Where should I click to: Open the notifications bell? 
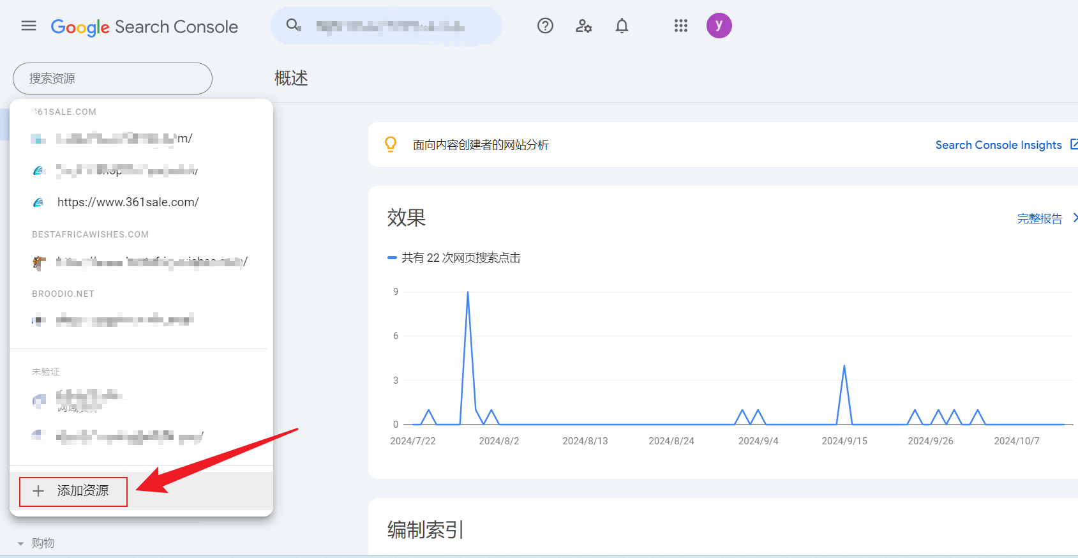click(x=622, y=26)
